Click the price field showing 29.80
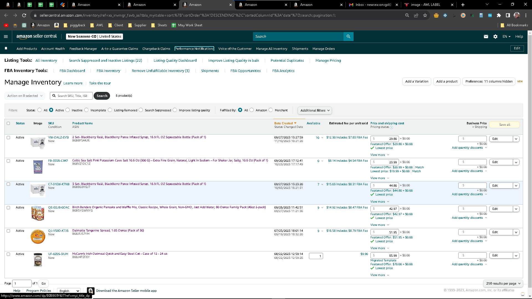 click(x=385, y=139)
